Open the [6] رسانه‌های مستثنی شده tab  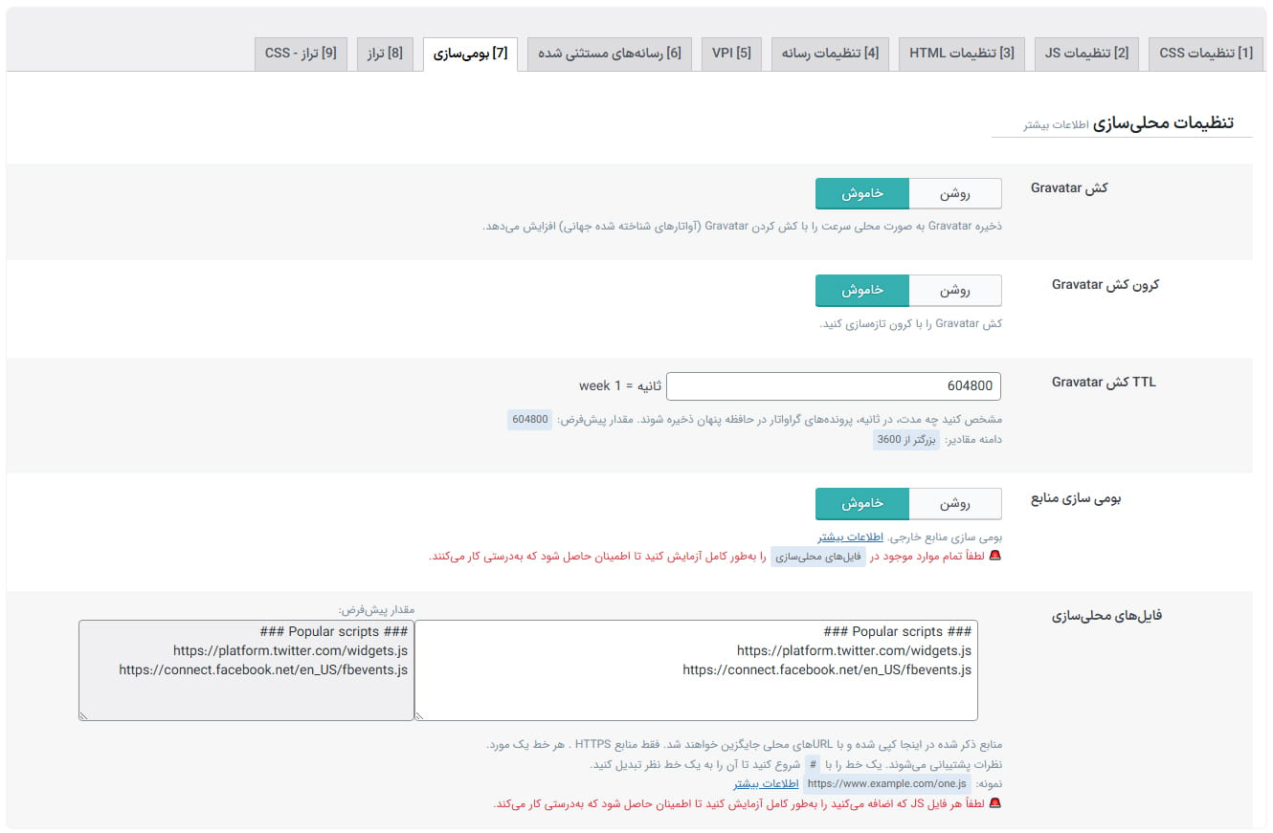[x=609, y=54]
